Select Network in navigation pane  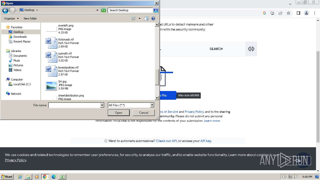pos(16,94)
